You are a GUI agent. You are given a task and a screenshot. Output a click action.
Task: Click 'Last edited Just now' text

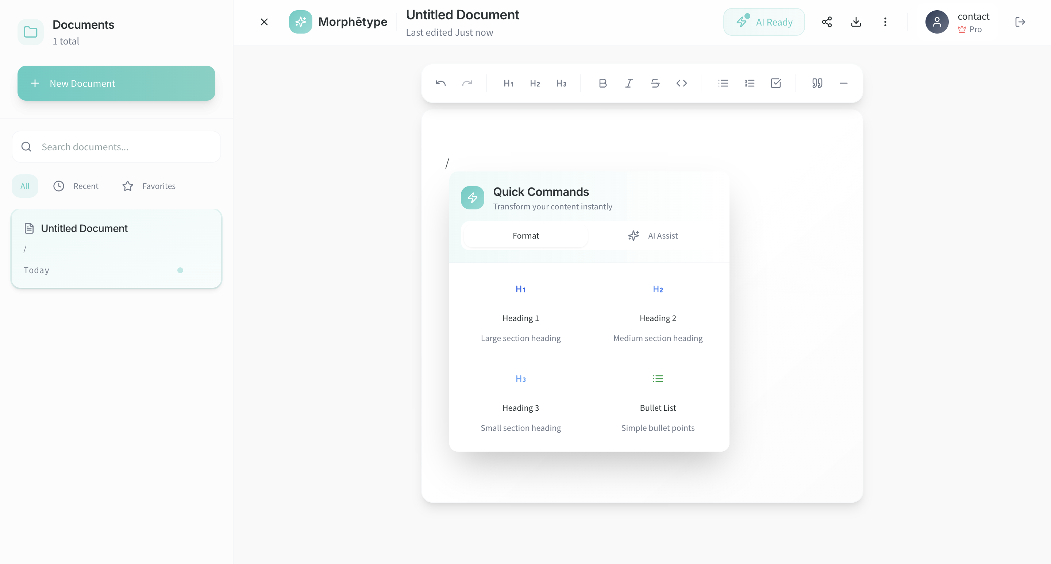449,32
